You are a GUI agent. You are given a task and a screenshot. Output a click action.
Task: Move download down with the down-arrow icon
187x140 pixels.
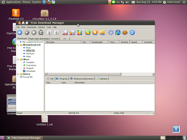point(57,33)
